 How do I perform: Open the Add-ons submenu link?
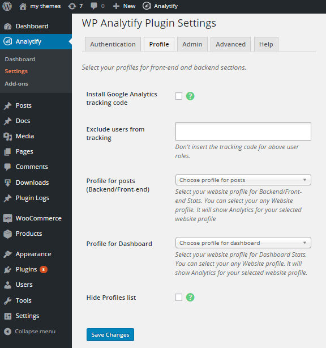pos(16,84)
